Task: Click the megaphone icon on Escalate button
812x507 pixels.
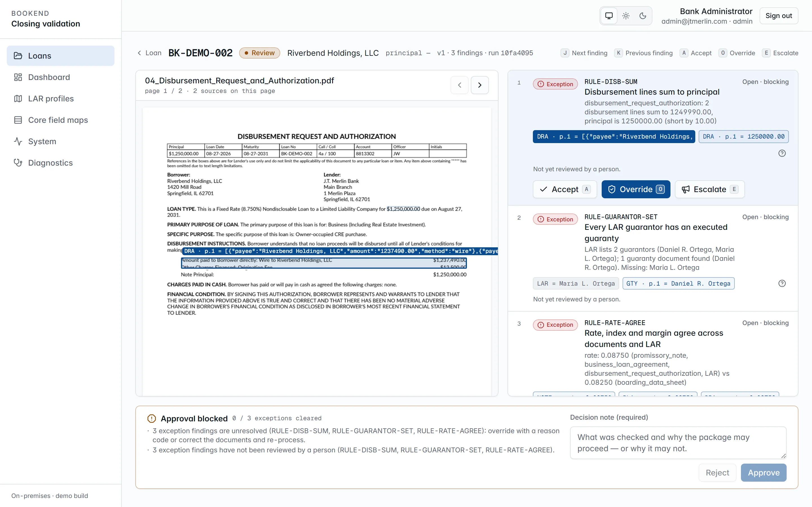Action: pyautogui.click(x=685, y=190)
